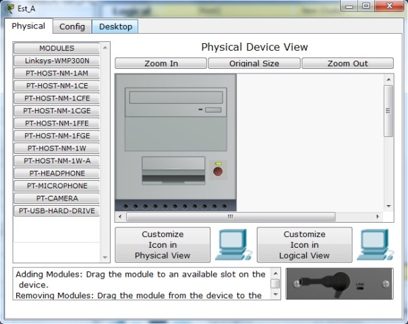
Task: Click the physical view computer icon
Action: (231, 244)
